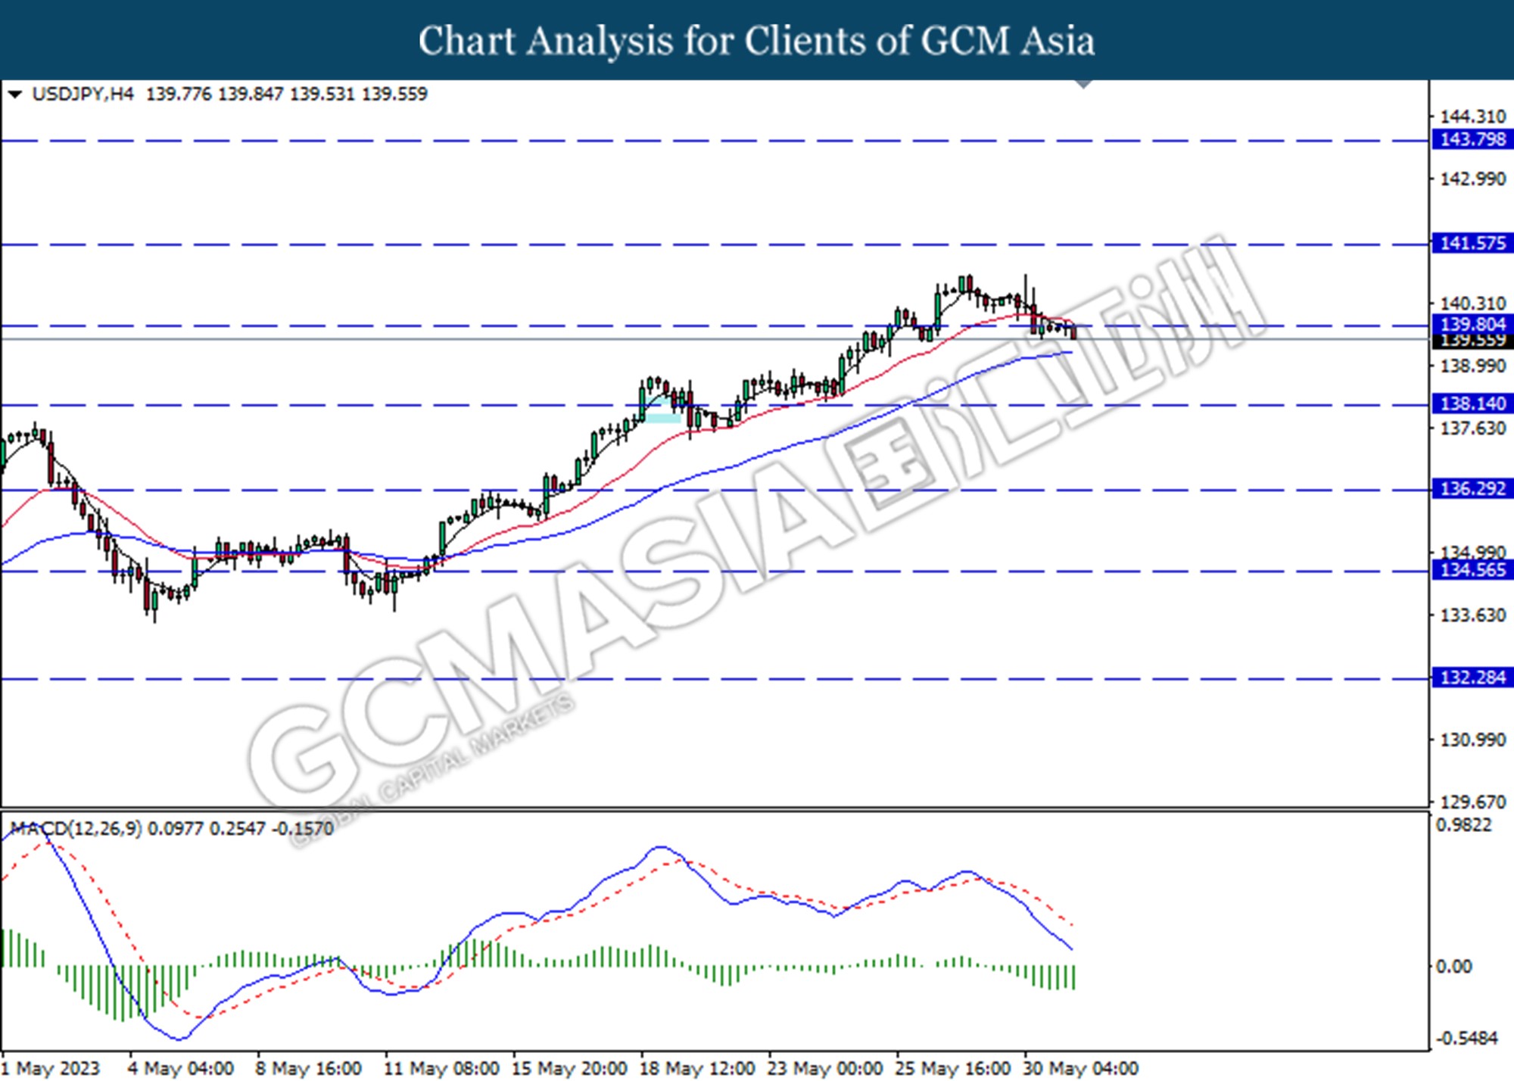
Task: Click the MACD(12,26,9) indicator label
Action: 76,828
